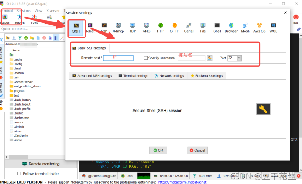Select the SSH session type icon
This screenshot has height=184, width=302.
(x=76, y=28)
